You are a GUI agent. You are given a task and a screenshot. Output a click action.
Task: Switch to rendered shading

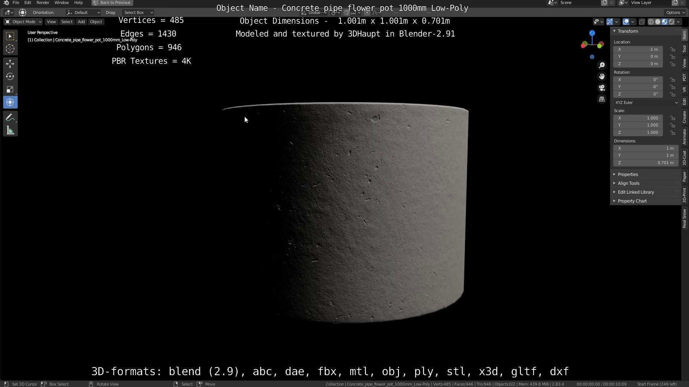(671, 22)
